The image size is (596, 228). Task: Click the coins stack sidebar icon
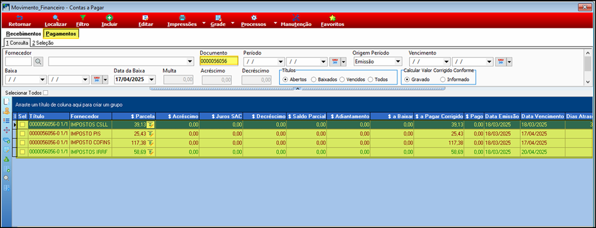(6, 111)
